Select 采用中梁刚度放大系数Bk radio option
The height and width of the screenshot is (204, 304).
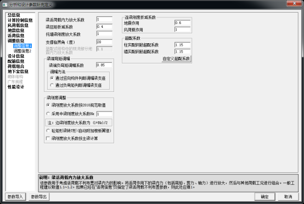(48, 114)
